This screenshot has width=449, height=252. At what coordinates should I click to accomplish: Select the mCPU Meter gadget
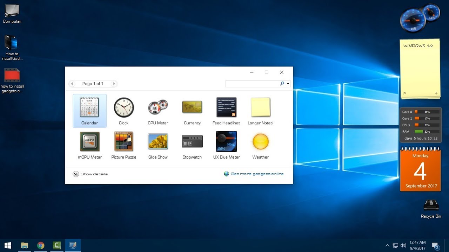tap(90, 145)
